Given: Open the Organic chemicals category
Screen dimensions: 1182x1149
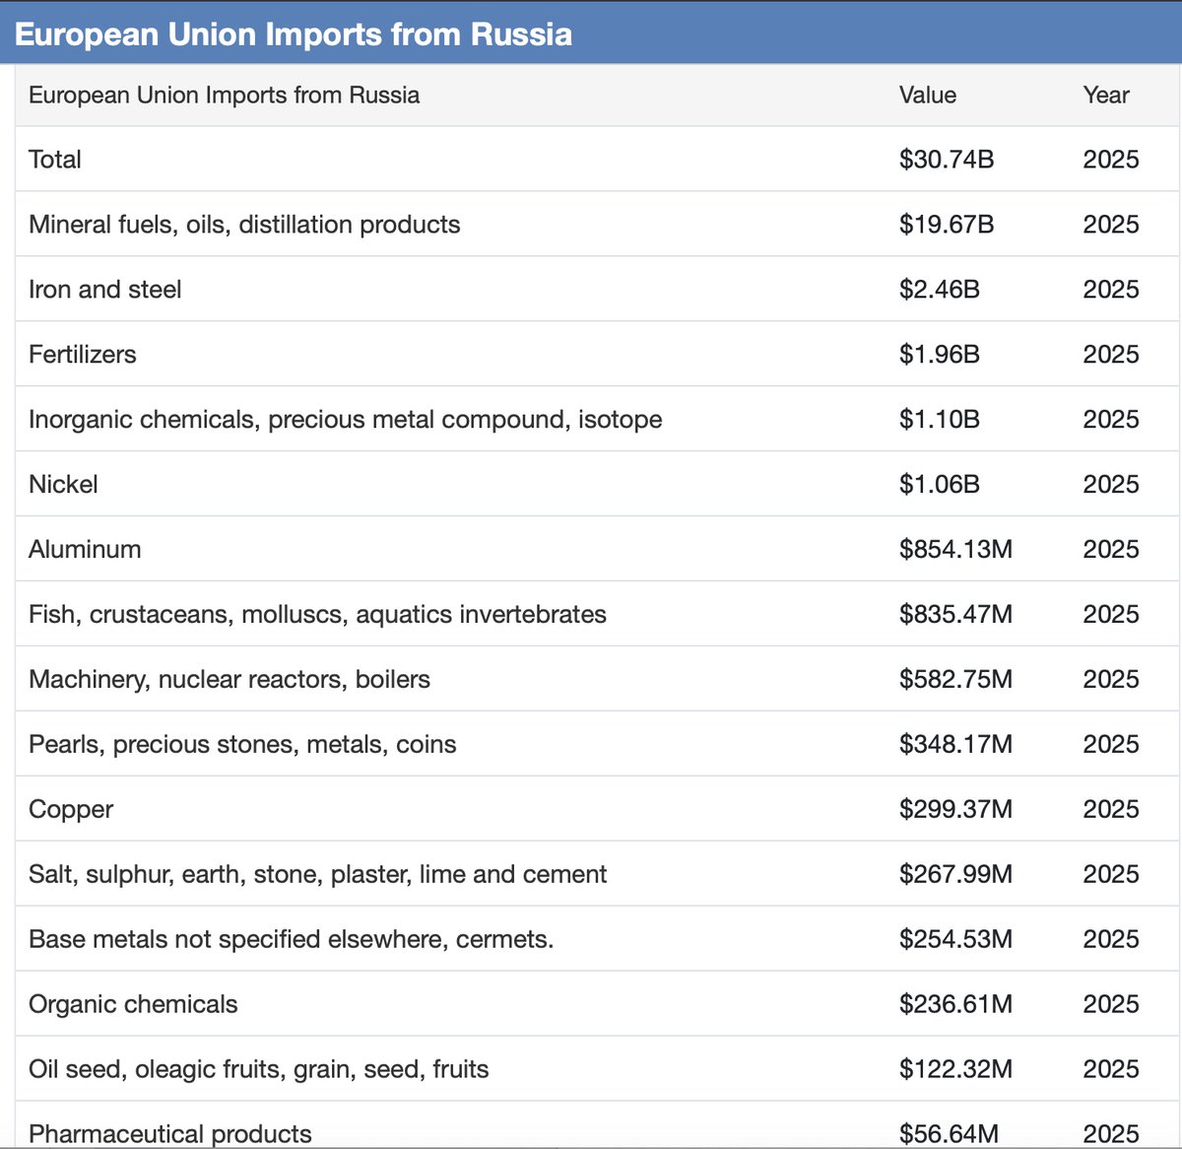Looking at the screenshot, I should 133,1005.
